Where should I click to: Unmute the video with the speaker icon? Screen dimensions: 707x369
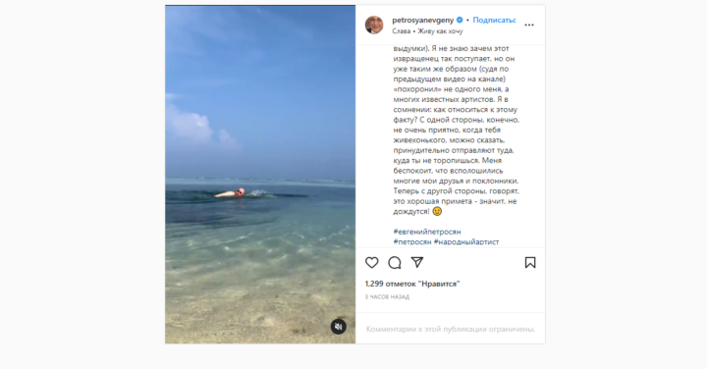[339, 327]
